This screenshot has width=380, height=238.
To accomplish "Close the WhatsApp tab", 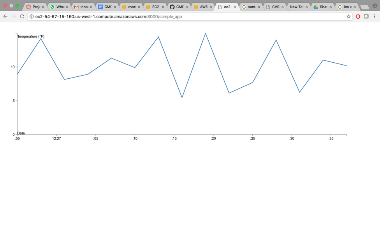I will [67, 7].
